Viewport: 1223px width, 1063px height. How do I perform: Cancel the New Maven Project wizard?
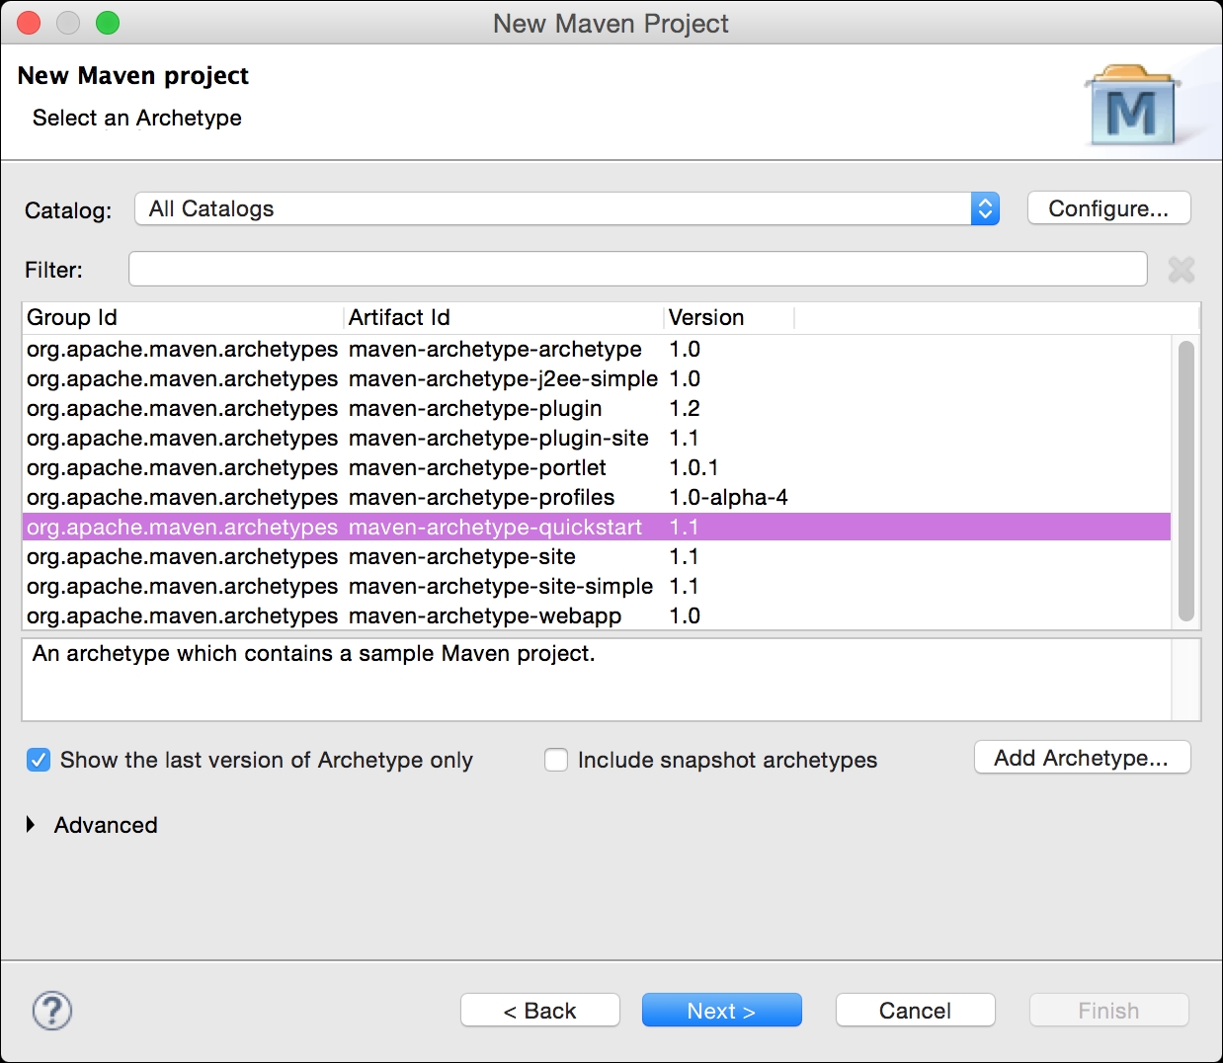coord(915,1011)
